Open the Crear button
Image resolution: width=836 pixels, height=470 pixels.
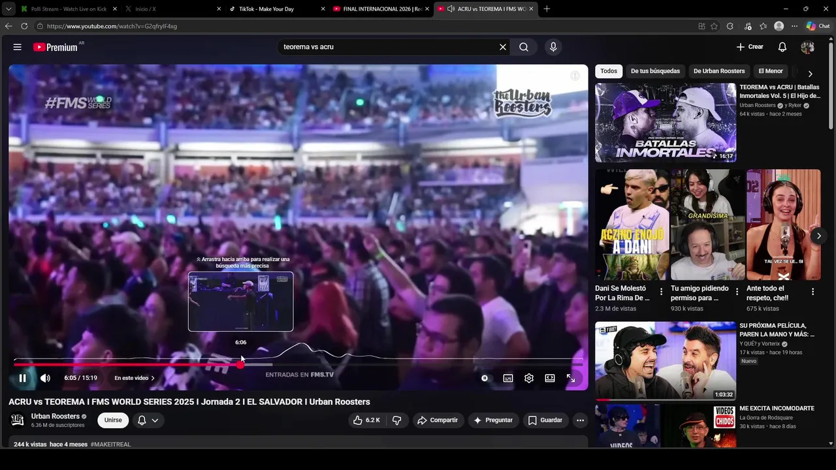pyautogui.click(x=750, y=47)
